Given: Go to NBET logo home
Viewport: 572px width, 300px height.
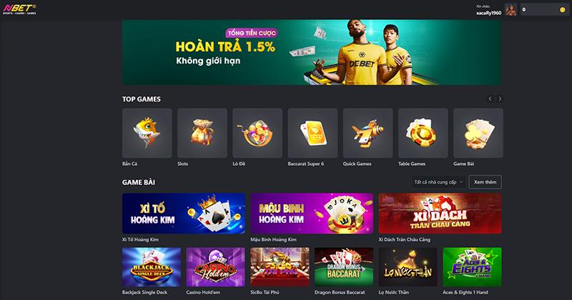Looking at the screenshot, I should (20, 9).
